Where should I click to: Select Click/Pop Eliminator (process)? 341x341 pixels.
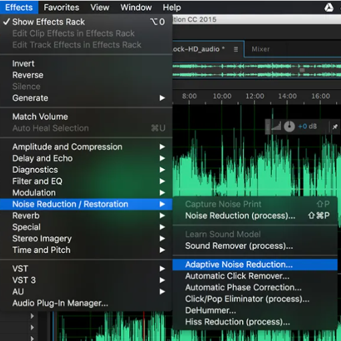click(x=255, y=299)
